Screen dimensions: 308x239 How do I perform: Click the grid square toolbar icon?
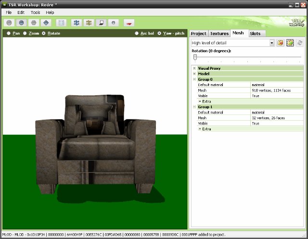coord(61,23)
